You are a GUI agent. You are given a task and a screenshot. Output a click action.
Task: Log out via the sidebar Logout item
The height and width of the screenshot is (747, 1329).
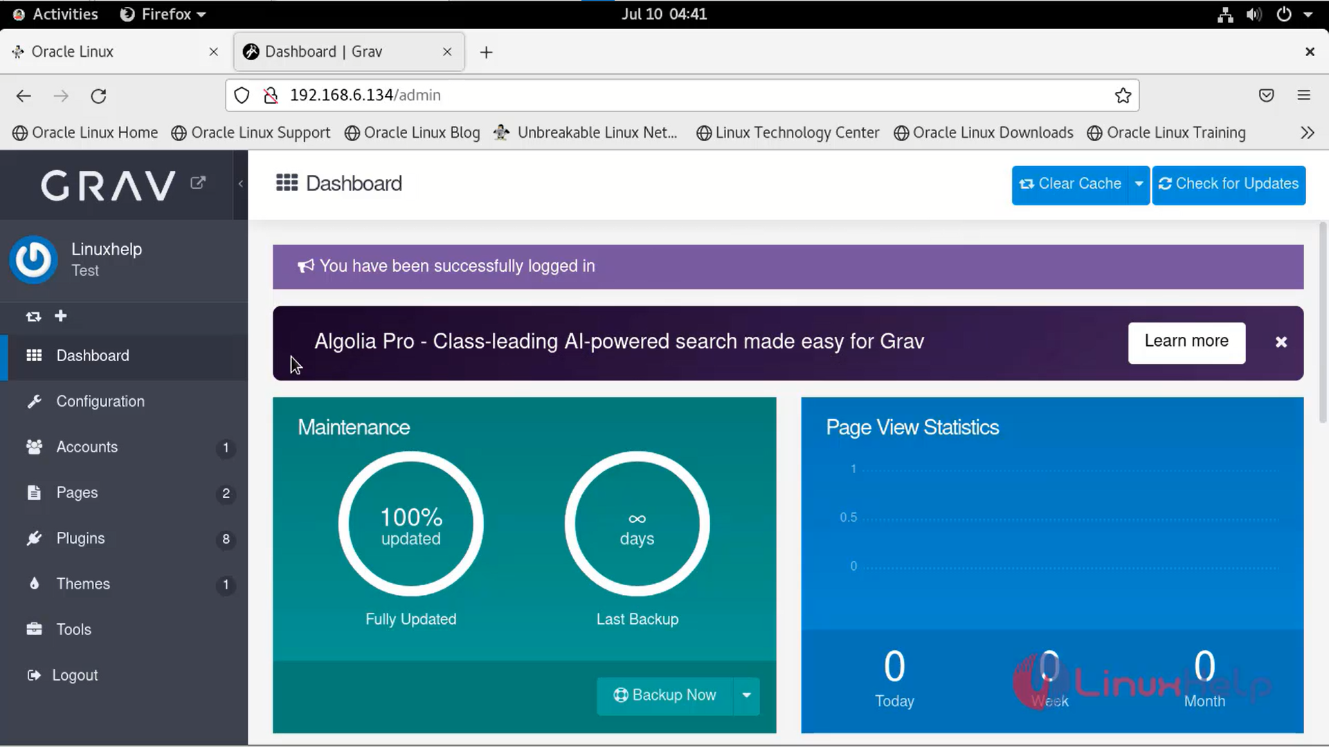tap(124, 675)
